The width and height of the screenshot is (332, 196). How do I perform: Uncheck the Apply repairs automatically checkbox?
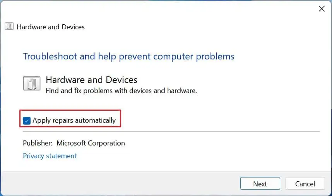27,120
